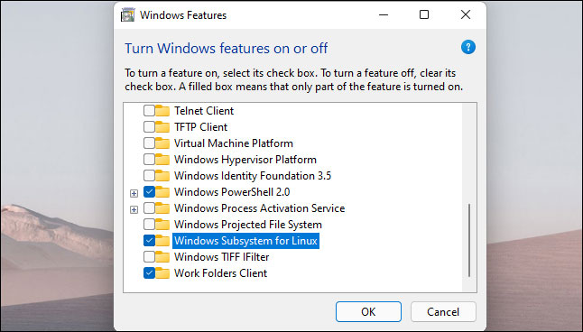Click the Cancel button
The height and width of the screenshot is (332, 583).
pyautogui.click(x=443, y=311)
